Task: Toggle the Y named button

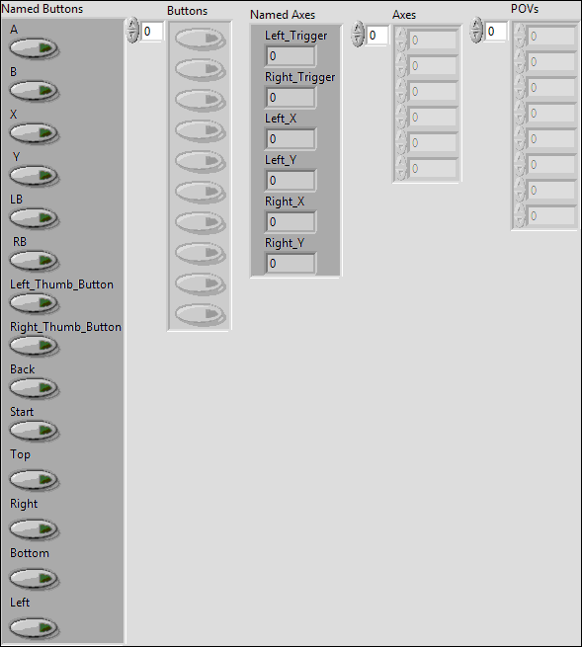Action: tap(34, 176)
